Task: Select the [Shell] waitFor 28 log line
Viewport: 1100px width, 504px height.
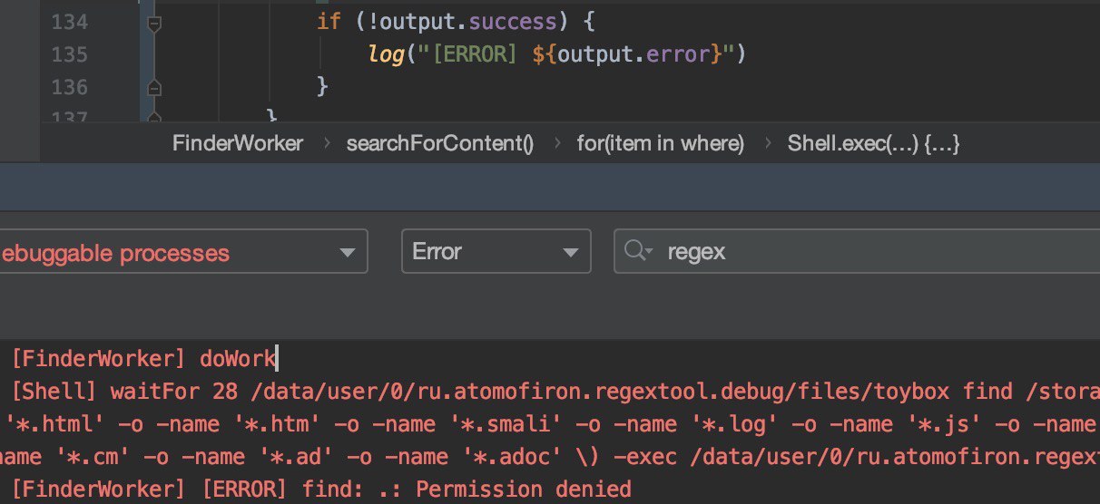Action: coord(545,392)
